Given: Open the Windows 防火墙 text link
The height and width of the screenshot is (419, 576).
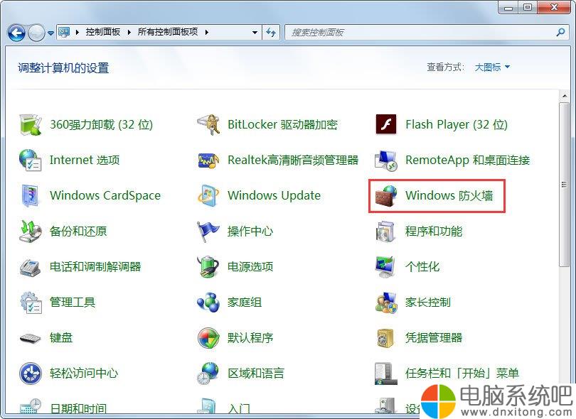Looking at the screenshot, I should coord(449,195).
